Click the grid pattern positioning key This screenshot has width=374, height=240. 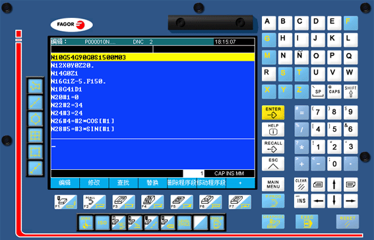tap(36, 136)
